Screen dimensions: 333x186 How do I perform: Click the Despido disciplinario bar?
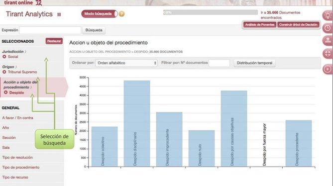tap(137, 123)
